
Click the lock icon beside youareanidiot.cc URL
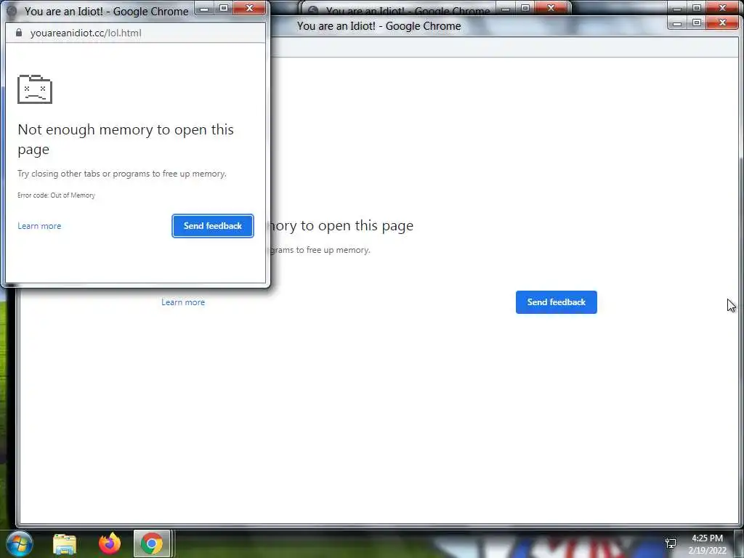point(19,33)
